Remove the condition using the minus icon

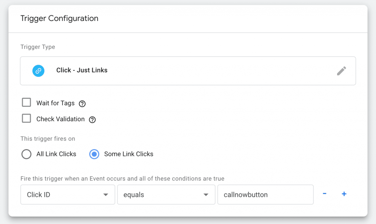tap(325, 194)
